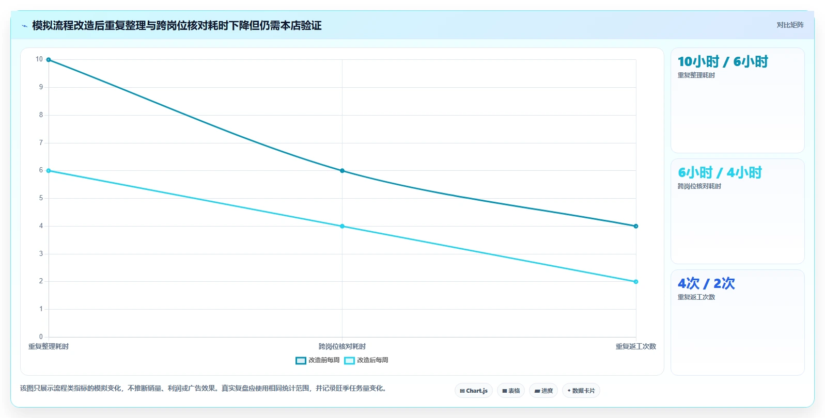Click the 改造后 point at 重复返工次数 value 2
Image resolution: width=825 pixels, height=418 pixels.
coord(636,282)
